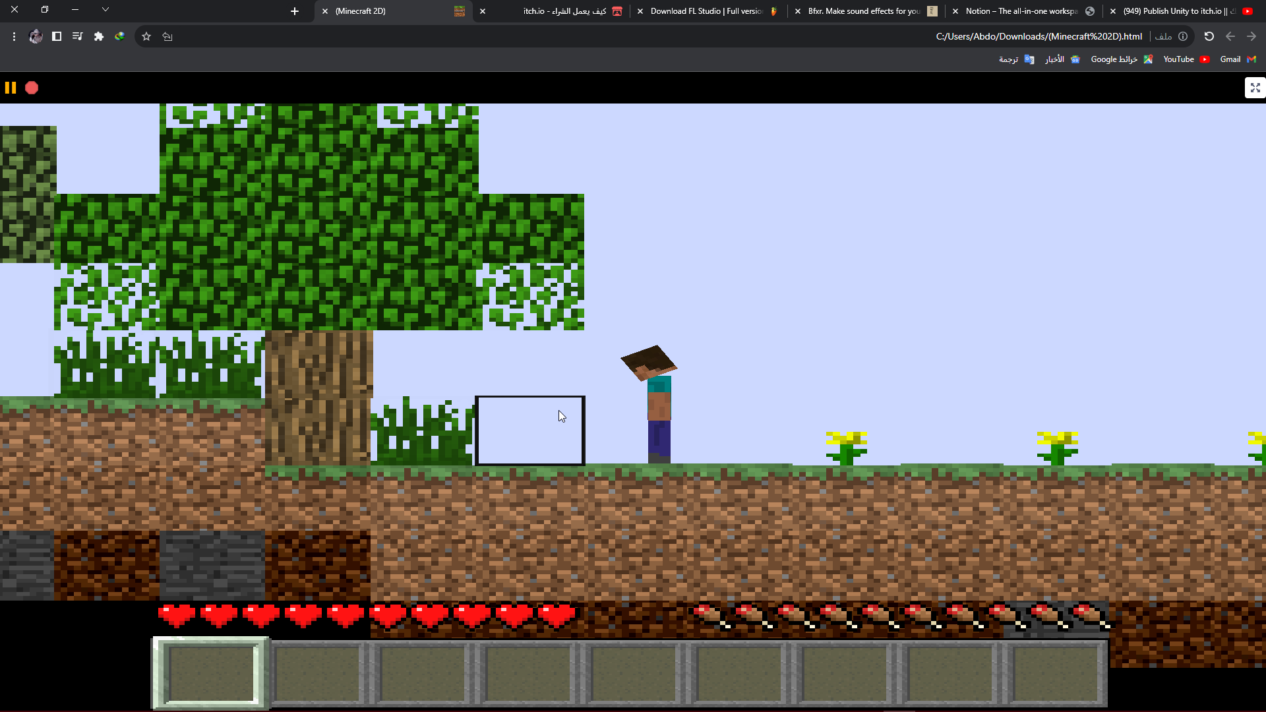Click the share page icon in address bar

tap(167, 36)
